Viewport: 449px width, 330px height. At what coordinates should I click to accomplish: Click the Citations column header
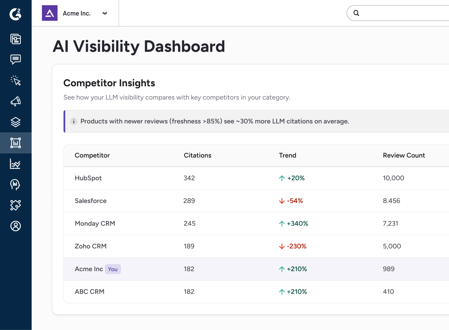pyautogui.click(x=198, y=155)
